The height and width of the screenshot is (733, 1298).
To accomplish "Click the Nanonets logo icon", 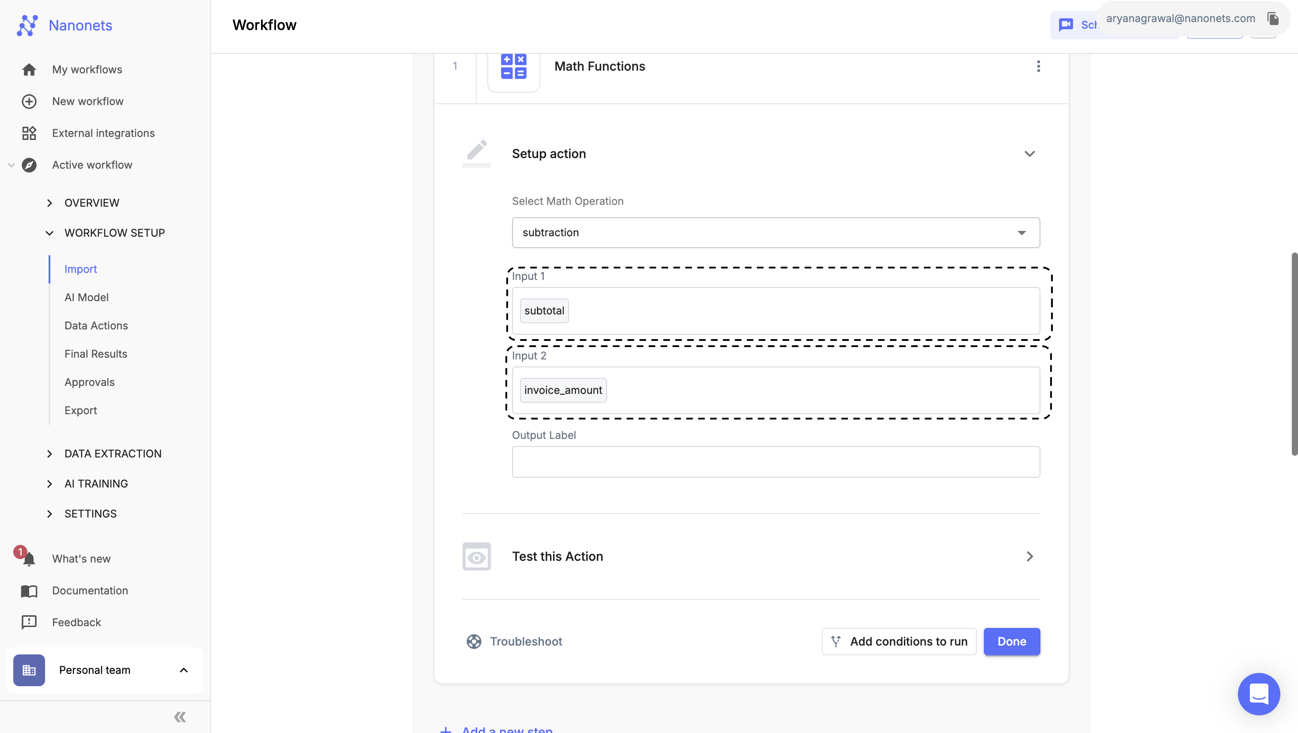I will (27, 25).
